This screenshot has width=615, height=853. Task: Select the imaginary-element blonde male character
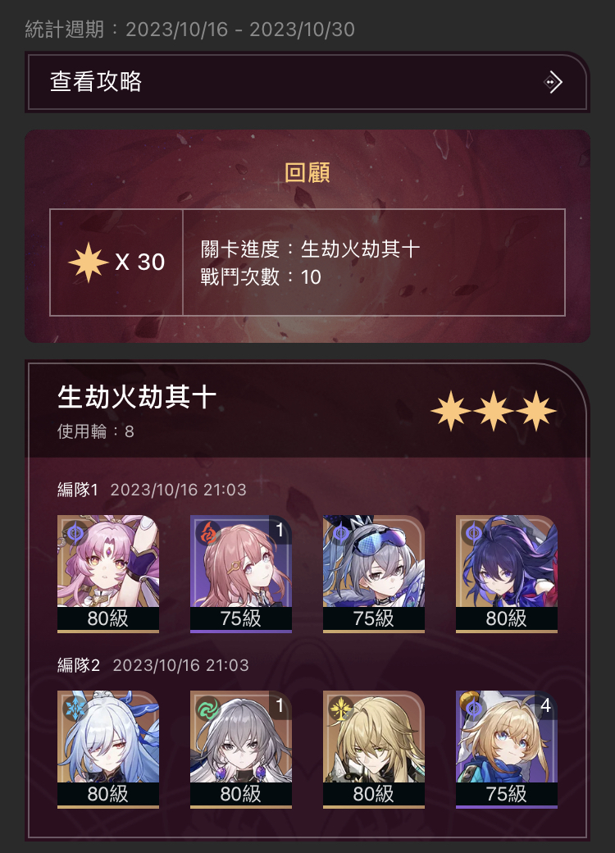[374, 750]
